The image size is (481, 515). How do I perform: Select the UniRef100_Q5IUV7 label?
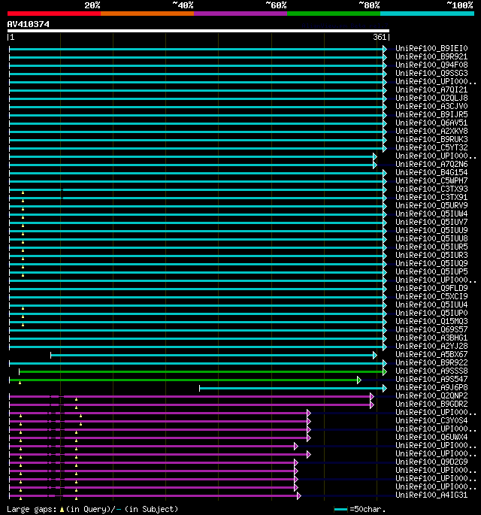[x=431, y=222]
